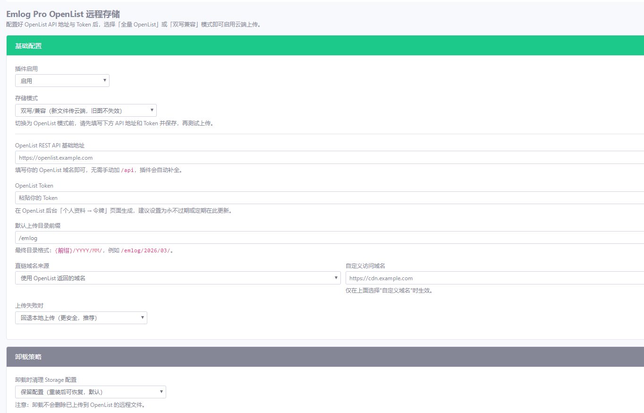Click the OpenList REST API 基础地址 label
The width and height of the screenshot is (644, 413).
tap(50, 146)
